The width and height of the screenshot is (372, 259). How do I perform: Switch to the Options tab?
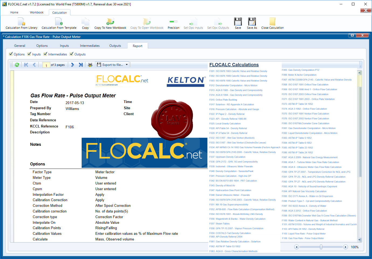(x=42, y=46)
